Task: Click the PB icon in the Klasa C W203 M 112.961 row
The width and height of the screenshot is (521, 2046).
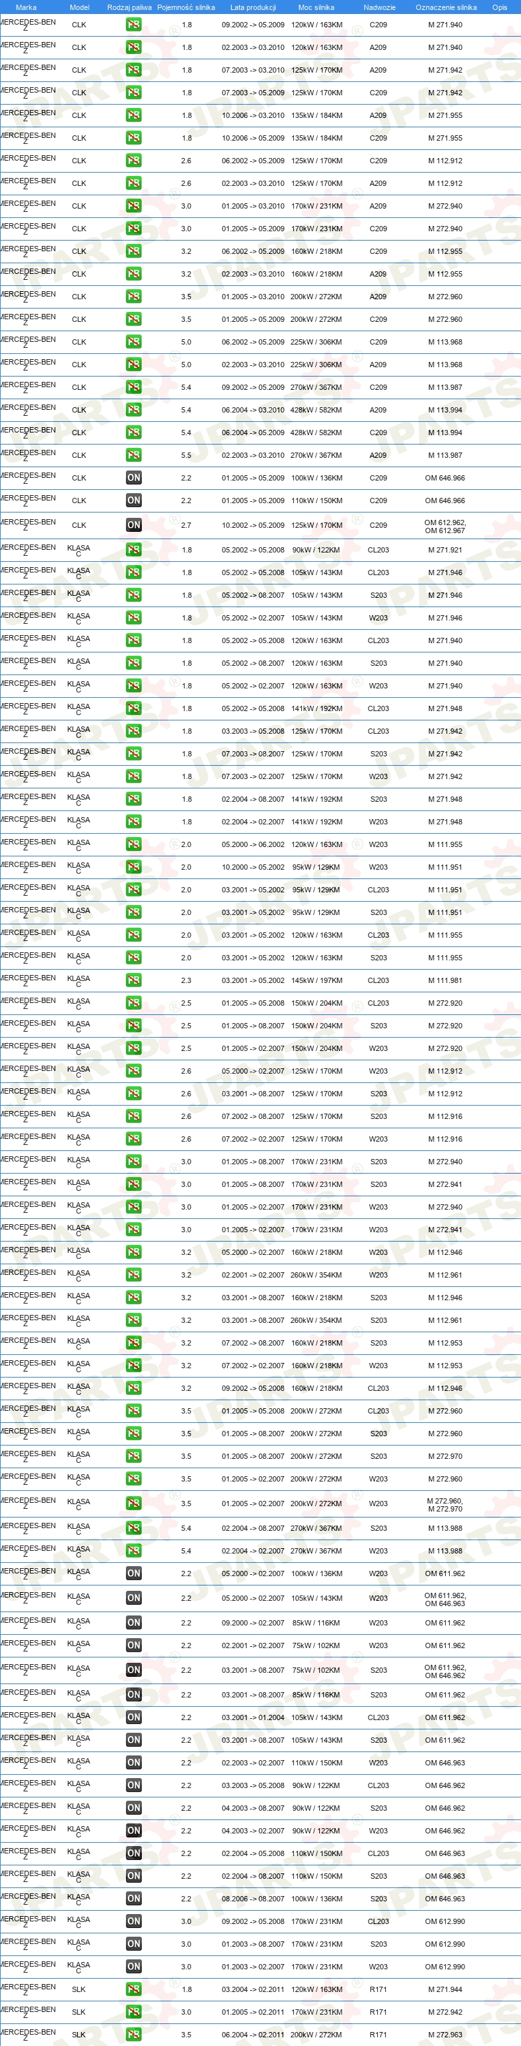Action: (133, 1275)
